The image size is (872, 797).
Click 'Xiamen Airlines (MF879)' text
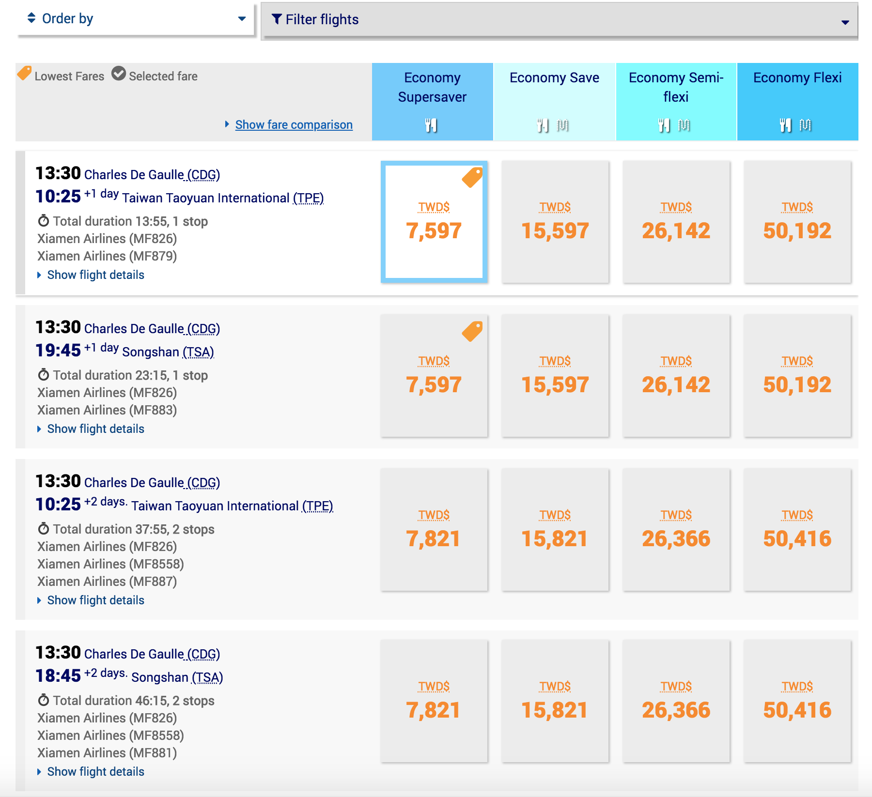(107, 256)
